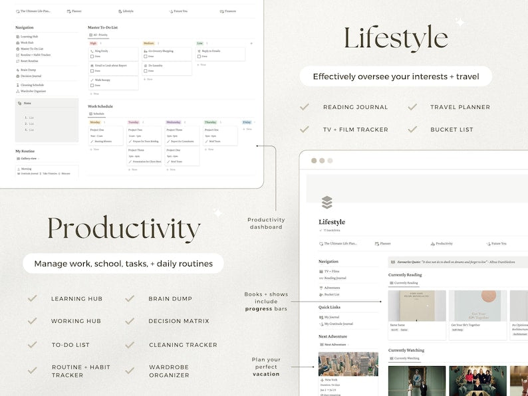The width and height of the screenshot is (528, 396).
Task: Open Learning Hub from the Navigation list
Action: coord(29,37)
